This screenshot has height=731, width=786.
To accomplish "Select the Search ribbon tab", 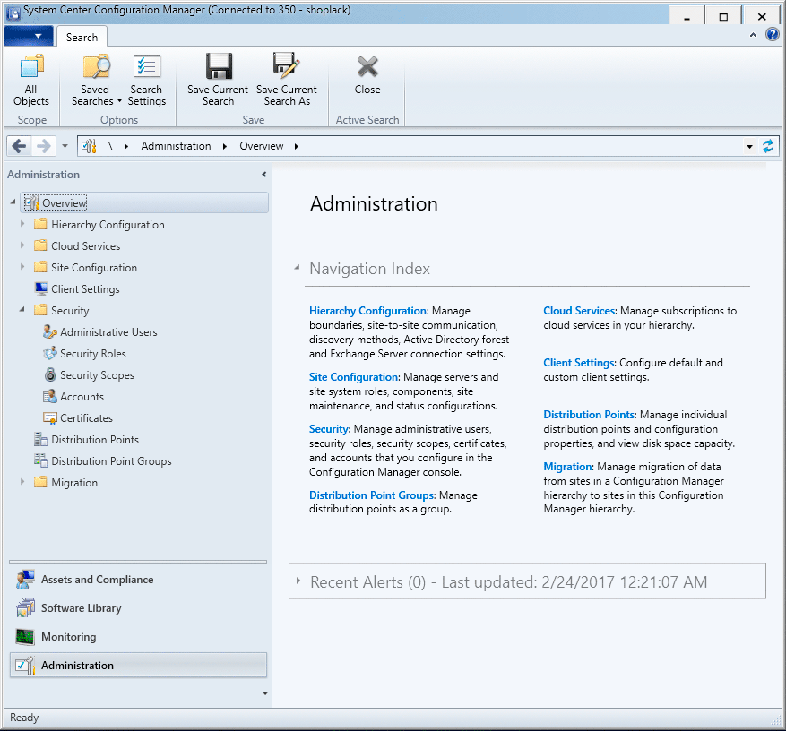I will 82,37.
